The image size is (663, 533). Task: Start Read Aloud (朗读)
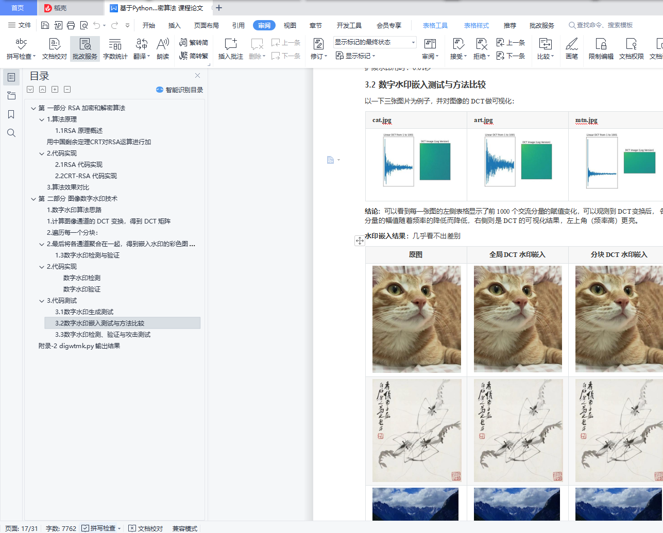point(163,49)
